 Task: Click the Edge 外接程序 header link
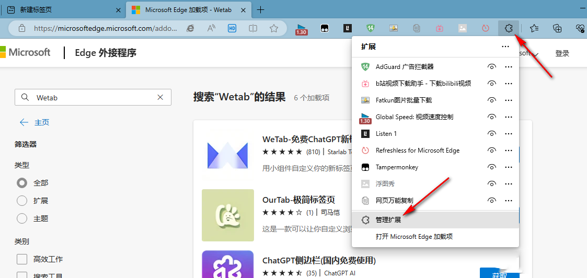click(106, 53)
